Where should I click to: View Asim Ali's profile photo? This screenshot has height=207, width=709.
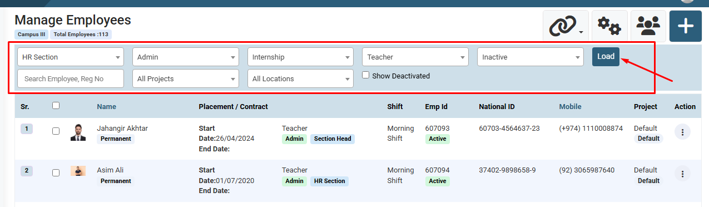tap(78, 171)
